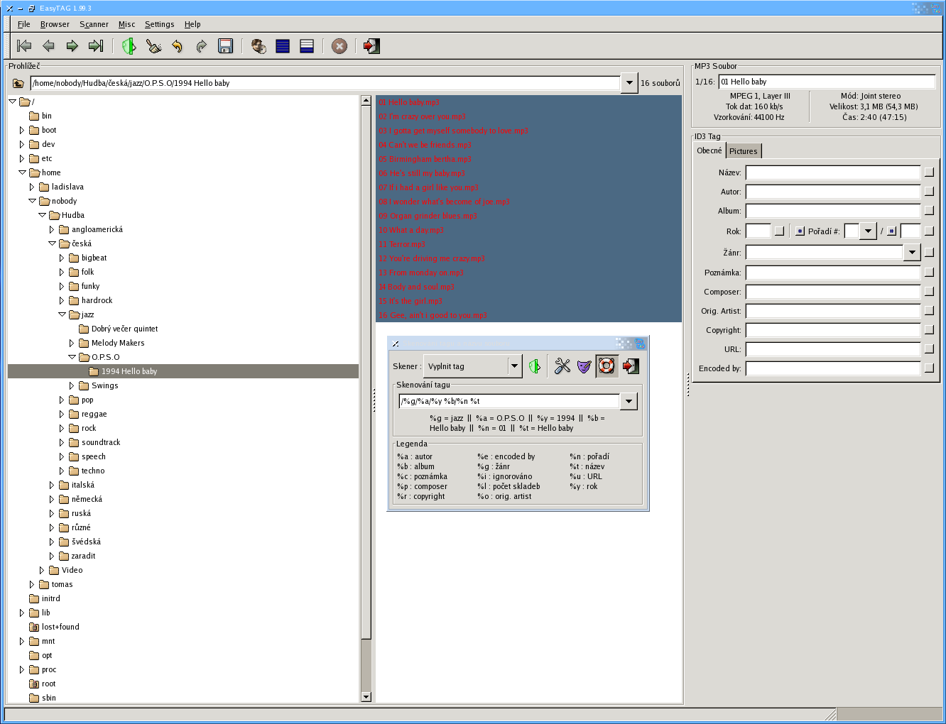Click the apply-to-all box next to Album
The image size is (946, 724).
click(x=929, y=211)
